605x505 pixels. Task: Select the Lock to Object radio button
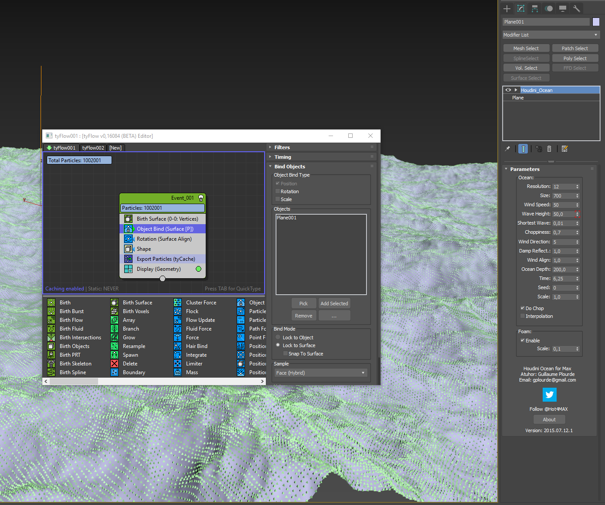click(278, 338)
